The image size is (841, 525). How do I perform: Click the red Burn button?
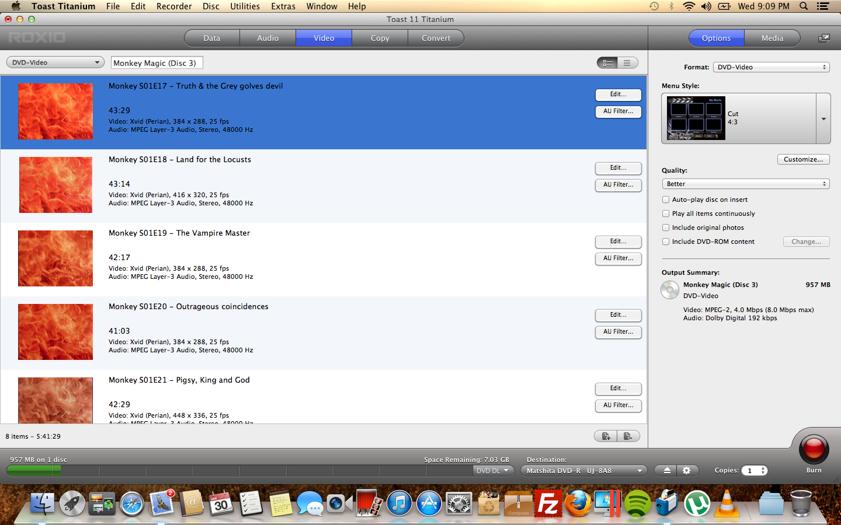click(x=814, y=449)
